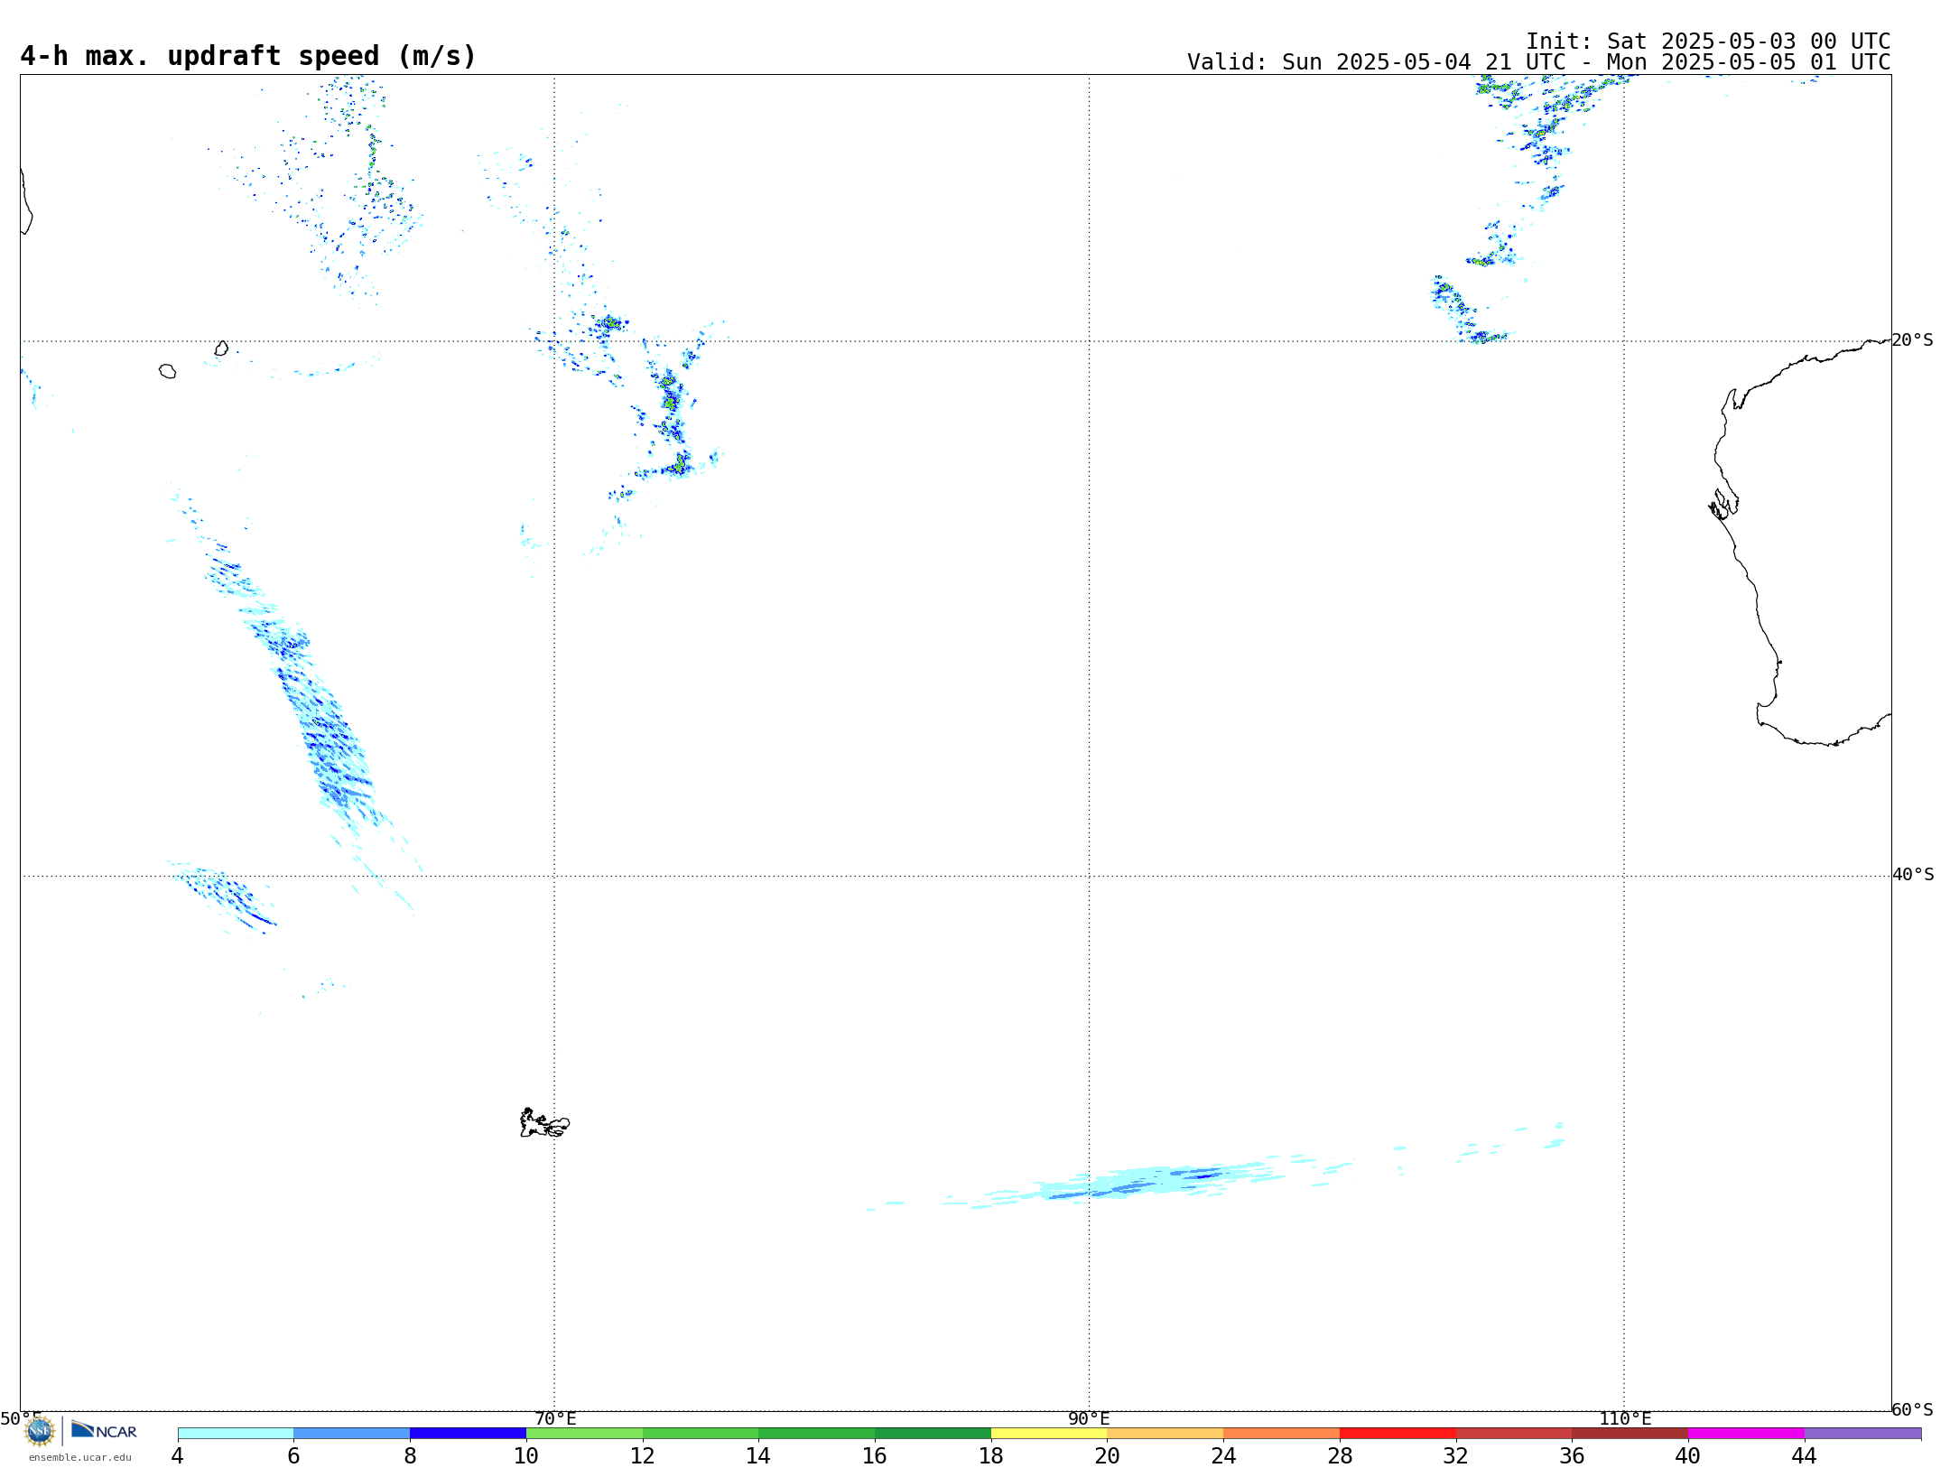Select the orange 24-28 color swatch
Image resolution: width=1950 pixels, height=1468 pixels.
point(1281,1433)
